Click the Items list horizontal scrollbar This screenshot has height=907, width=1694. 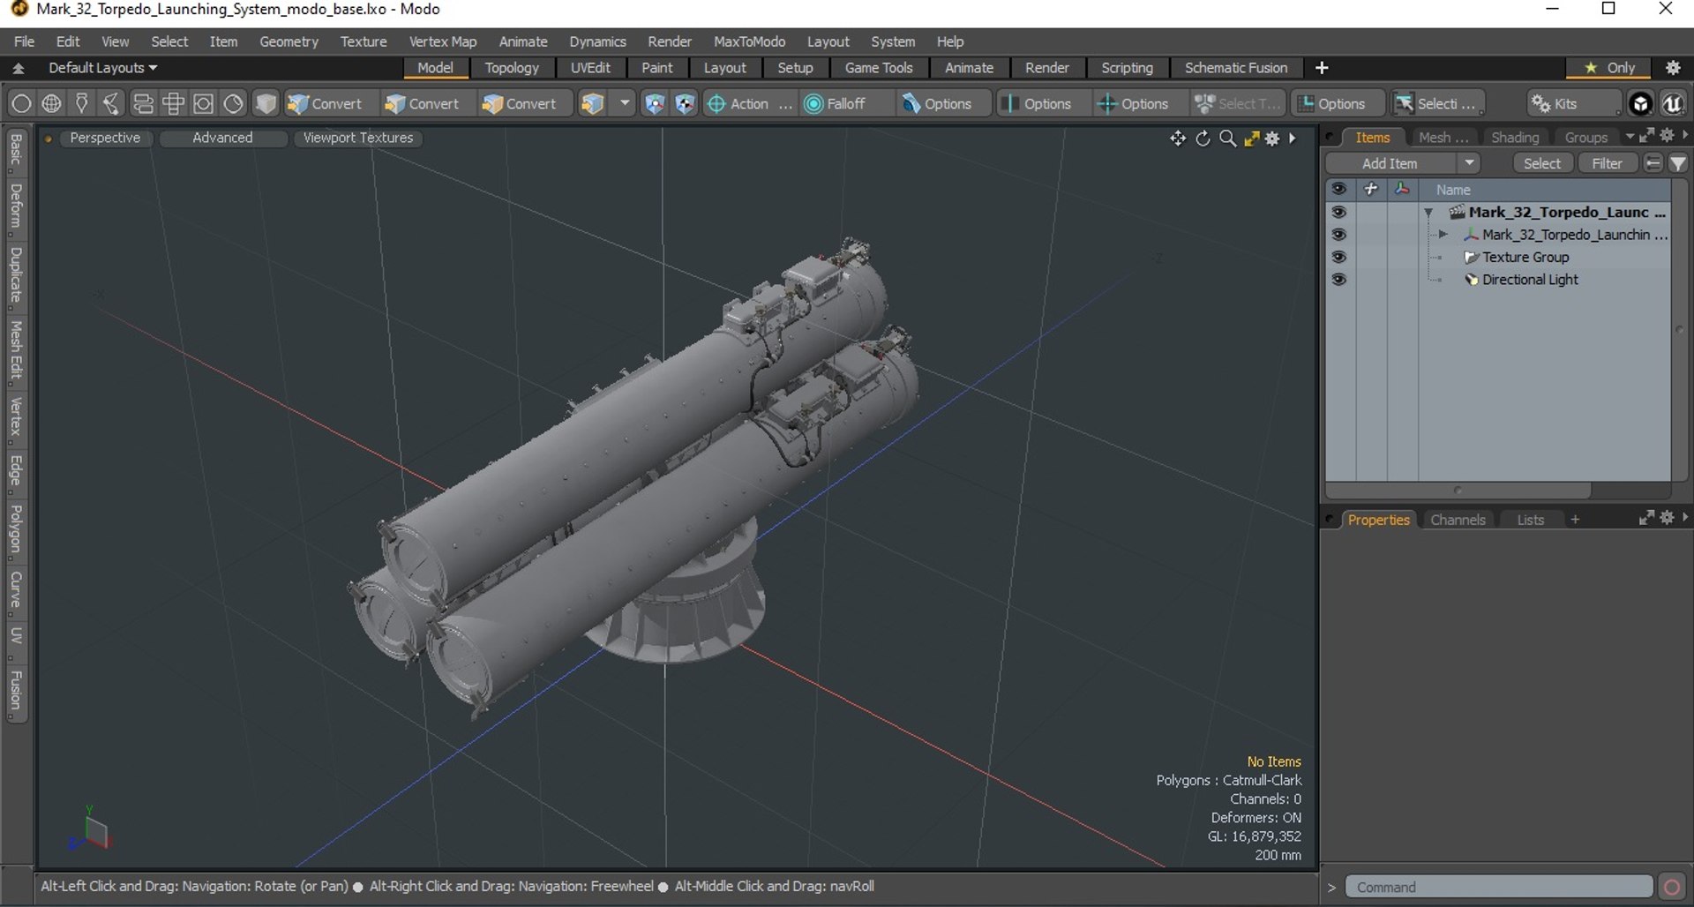click(x=1458, y=491)
